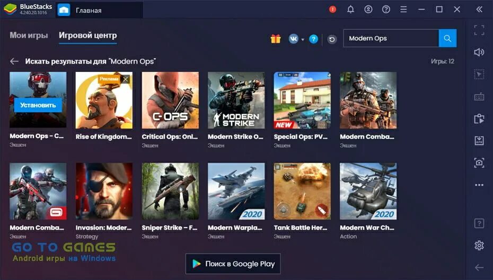Click the Установить install button
The width and height of the screenshot is (493, 280).
tap(38, 105)
